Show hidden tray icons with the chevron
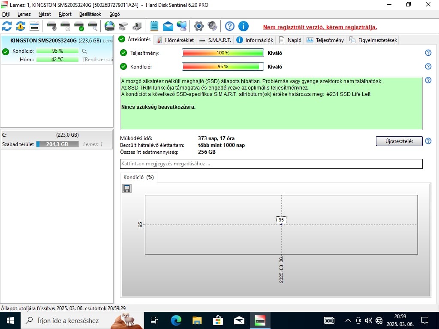Image resolution: width=439 pixels, height=329 pixels. coord(348,320)
